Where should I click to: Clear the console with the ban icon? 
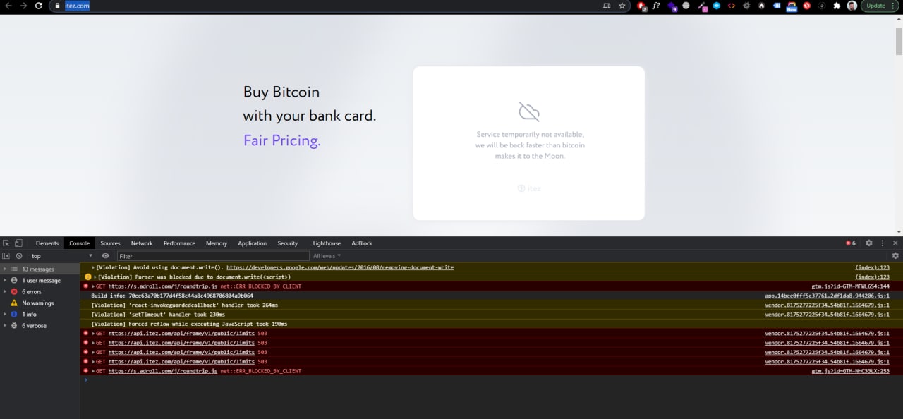click(x=19, y=256)
